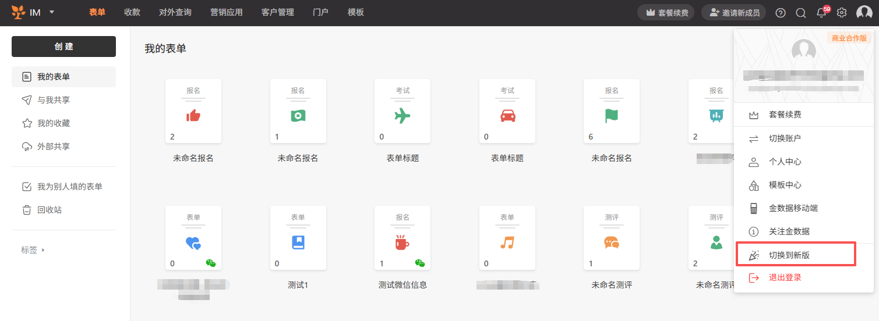The width and height of the screenshot is (879, 321).
Task: Click the user avatar in top bar
Action: pos(864,13)
